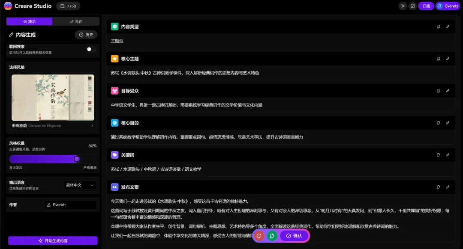Click the 确认 confirm button
Viewport: 463px width, 249px height.
tap(294, 236)
